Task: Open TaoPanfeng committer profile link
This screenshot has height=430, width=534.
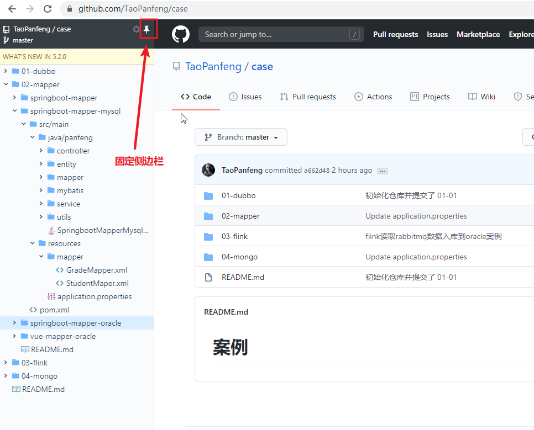Action: point(242,170)
